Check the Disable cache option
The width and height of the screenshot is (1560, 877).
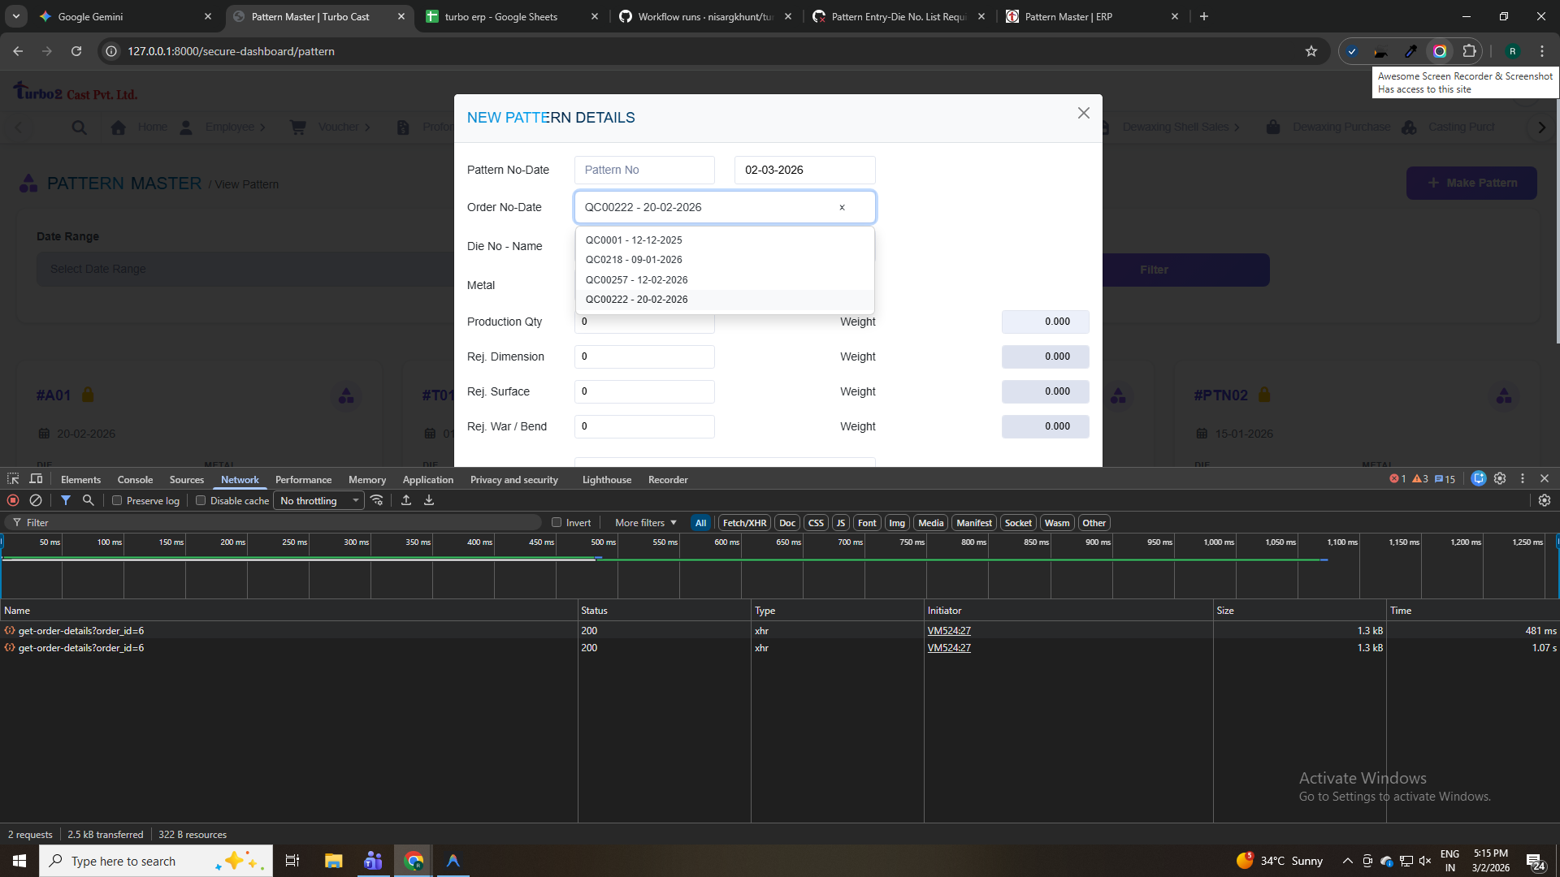click(201, 501)
